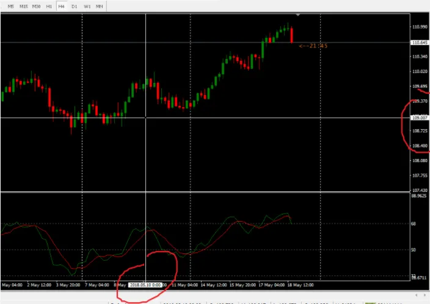Click time axis label 15 May 20:00
The image size is (430, 304).
(x=243, y=285)
